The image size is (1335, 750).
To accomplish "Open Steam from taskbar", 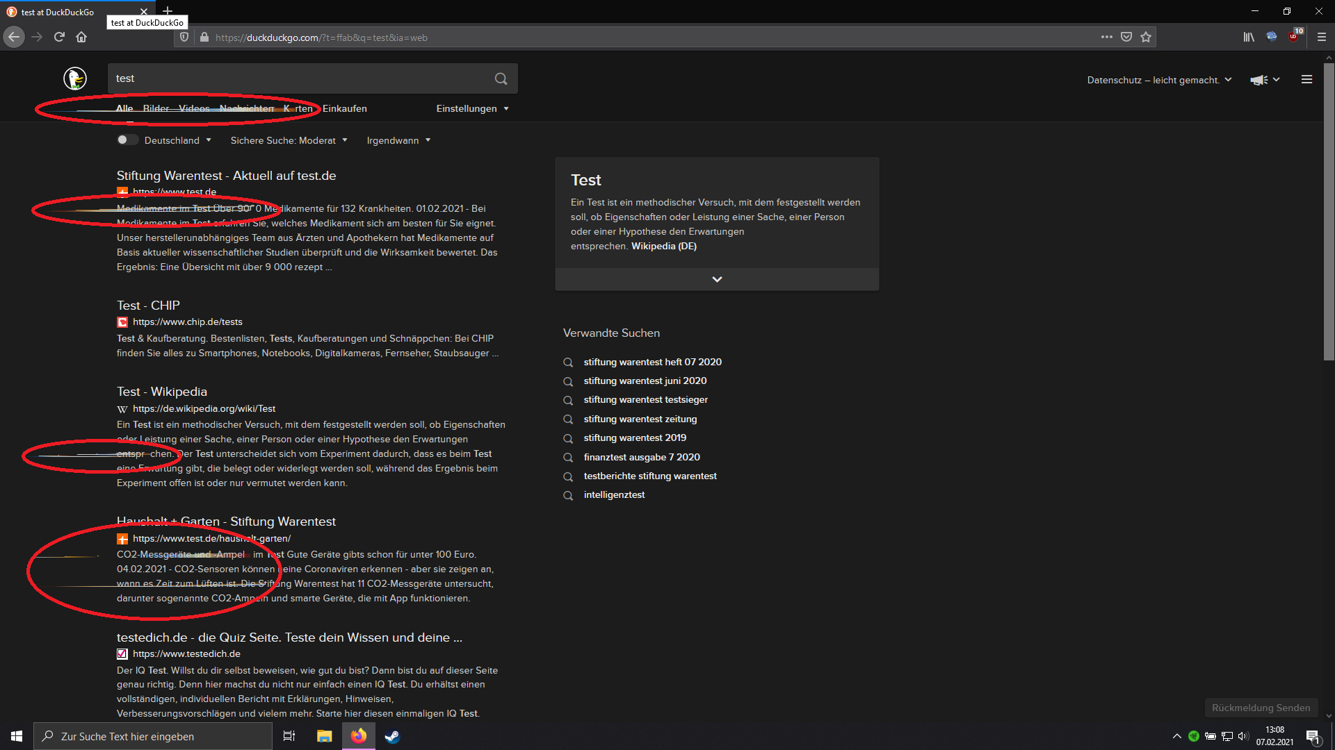I will coord(392,736).
